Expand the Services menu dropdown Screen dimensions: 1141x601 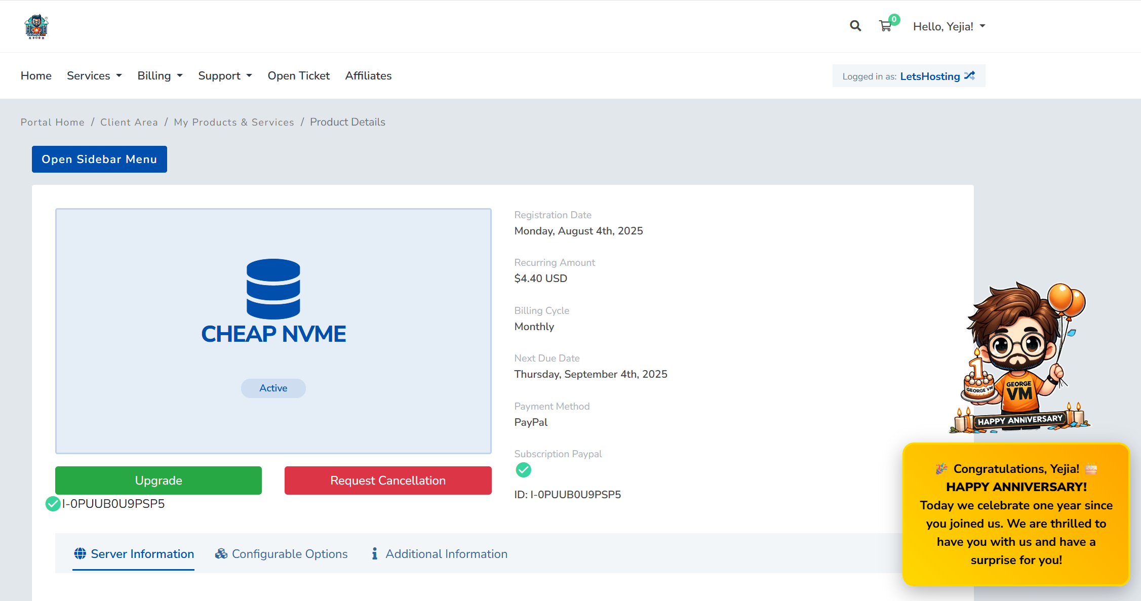pos(94,75)
